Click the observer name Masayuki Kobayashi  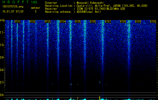click(x=90, y=3)
